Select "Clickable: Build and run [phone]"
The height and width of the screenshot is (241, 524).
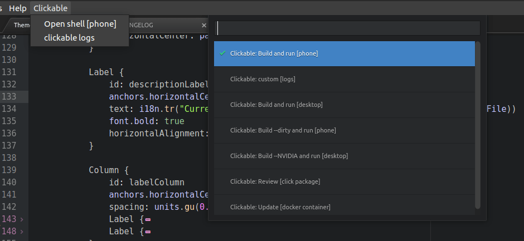344,53
